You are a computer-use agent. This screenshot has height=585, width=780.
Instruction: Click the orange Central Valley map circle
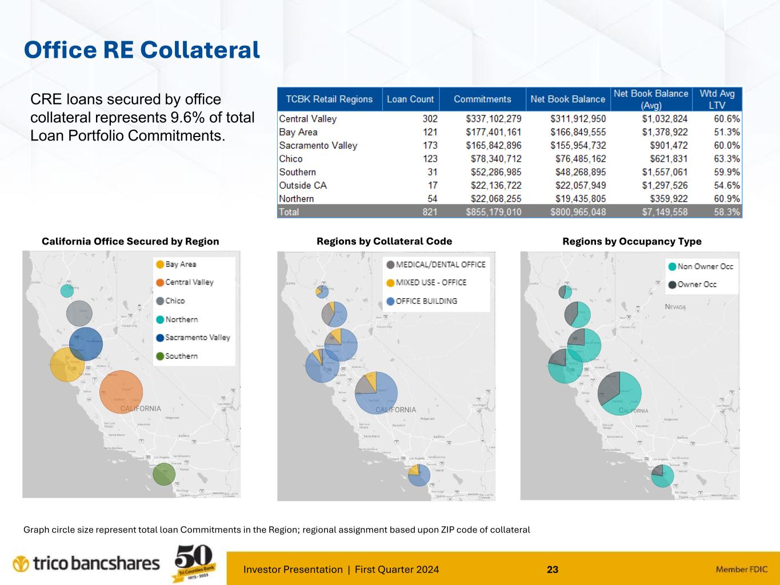point(121,391)
